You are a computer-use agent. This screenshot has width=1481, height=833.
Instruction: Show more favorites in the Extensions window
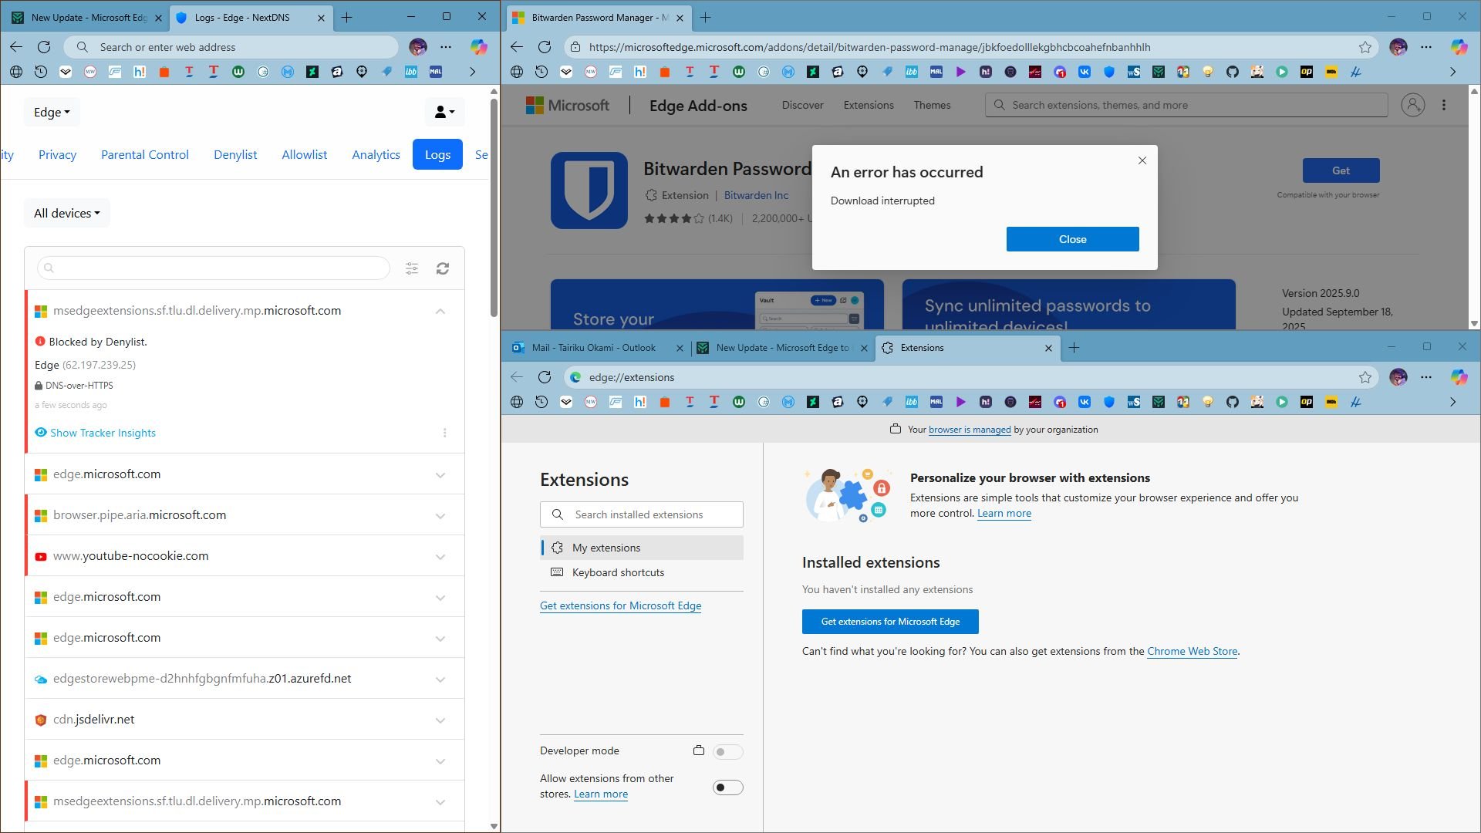click(1452, 402)
